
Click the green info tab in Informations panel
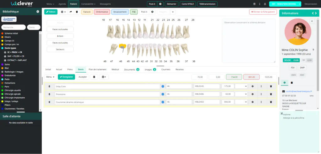tap(284, 83)
